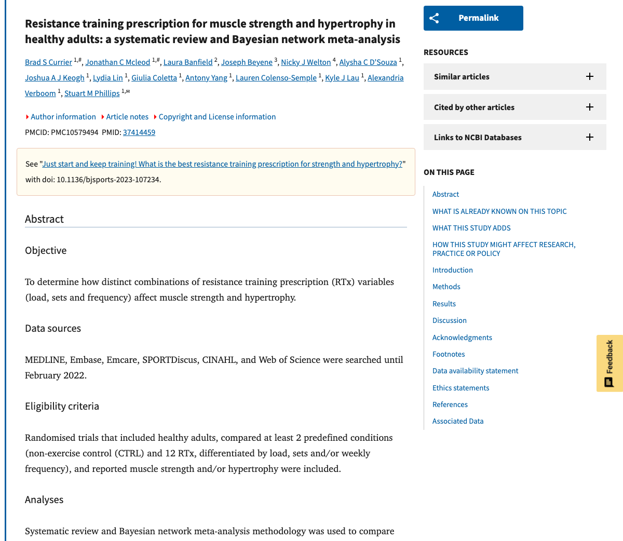Click the red arrow beside Author information

(27, 117)
